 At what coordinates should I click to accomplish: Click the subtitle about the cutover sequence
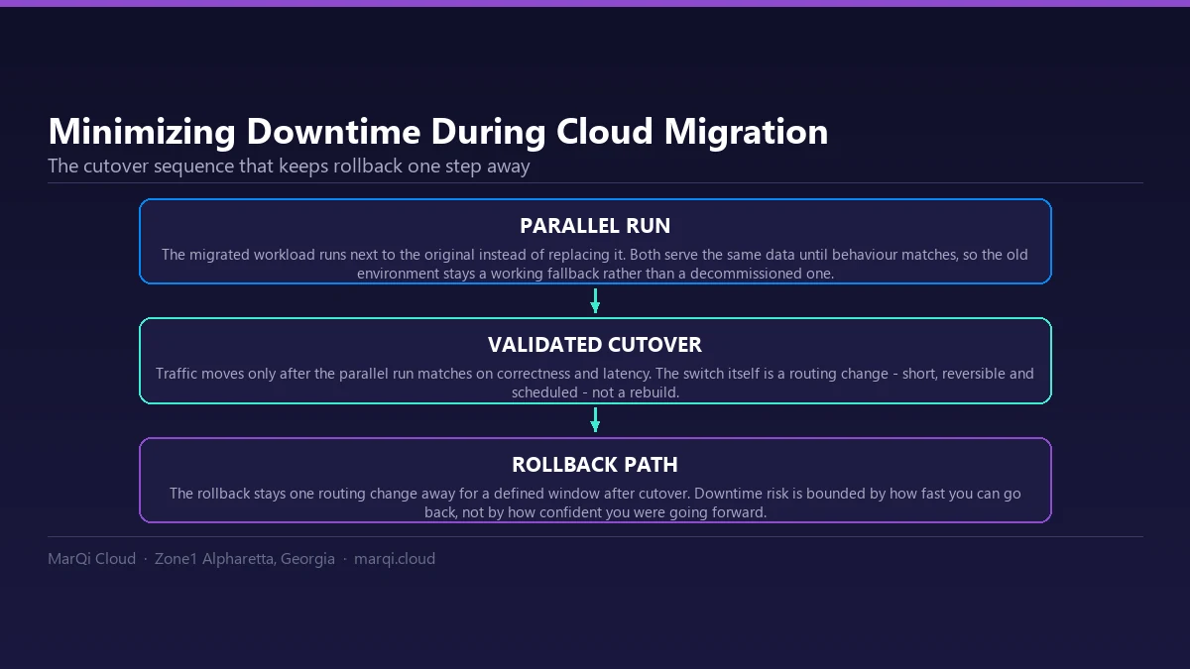(289, 166)
